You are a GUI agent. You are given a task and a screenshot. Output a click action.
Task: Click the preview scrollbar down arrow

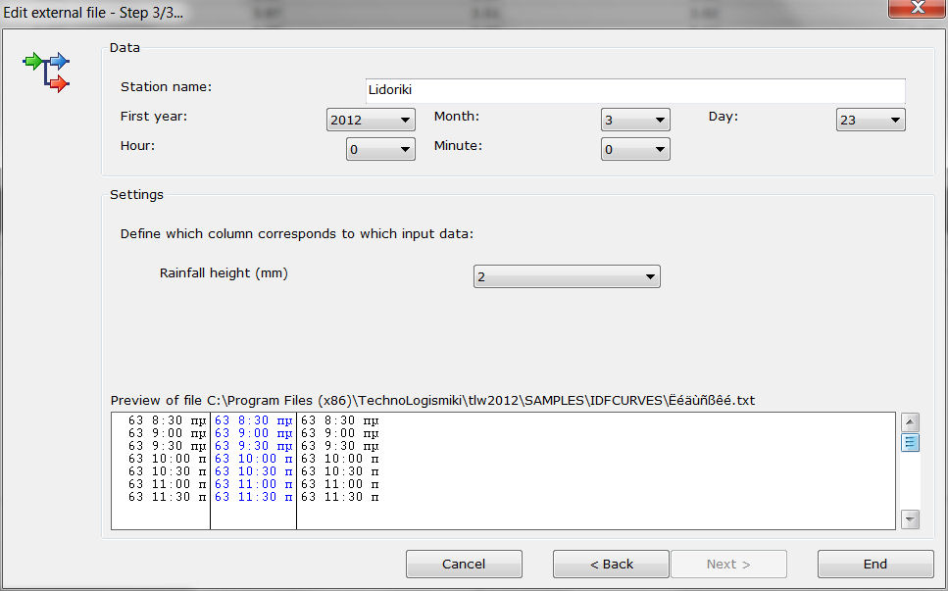(x=910, y=519)
